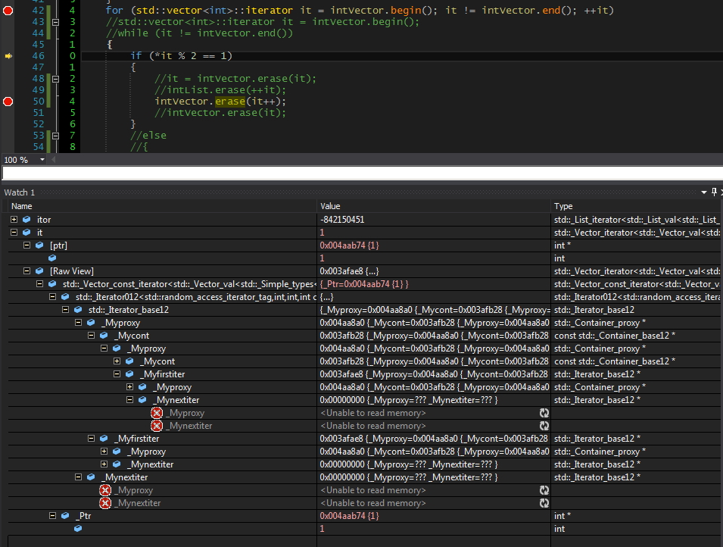Refresh the last unreadable _Myproxy value
This screenshot has width=723, height=547.
point(544,490)
